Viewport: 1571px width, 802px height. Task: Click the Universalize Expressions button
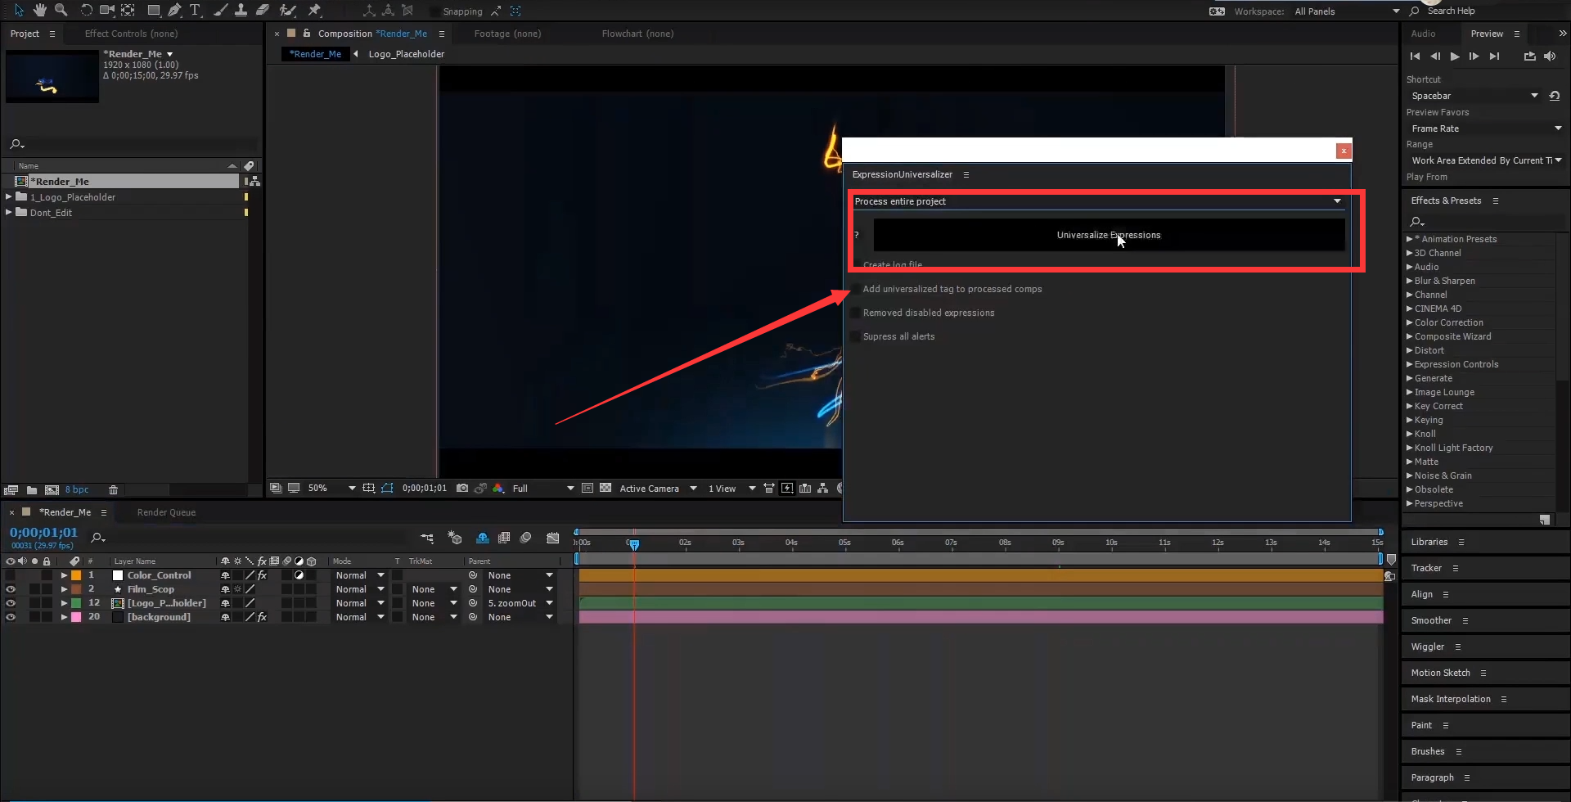tap(1109, 235)
